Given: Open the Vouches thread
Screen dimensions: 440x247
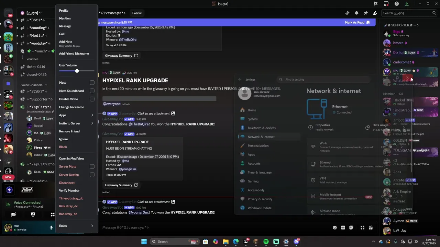Looking at the screenshot, I should tap(32, 59).
